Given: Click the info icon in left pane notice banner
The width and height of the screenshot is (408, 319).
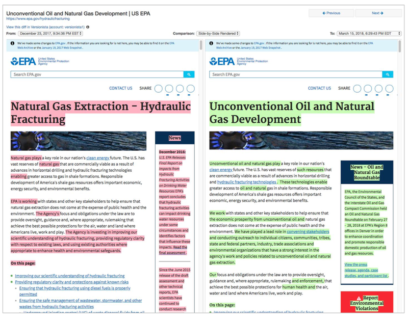Looking at the screenshot, I should click(x=12, y=43).
